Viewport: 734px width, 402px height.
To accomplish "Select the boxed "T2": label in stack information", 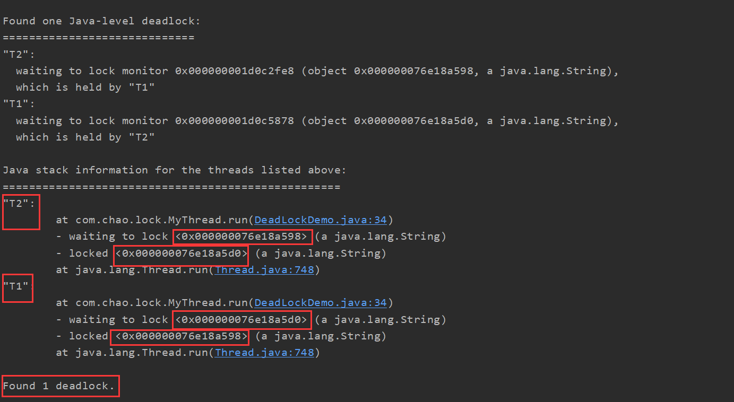I will [x=19, y=203].
